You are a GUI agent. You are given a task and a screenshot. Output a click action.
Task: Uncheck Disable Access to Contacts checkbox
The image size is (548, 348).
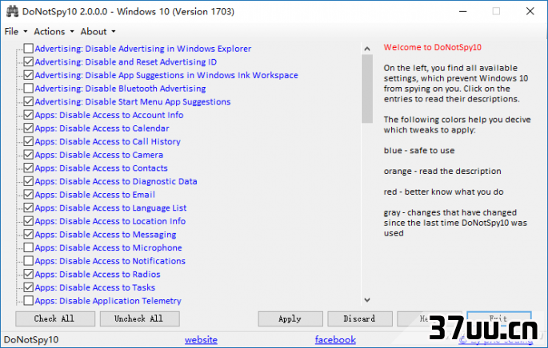click(x=29, y=168)
